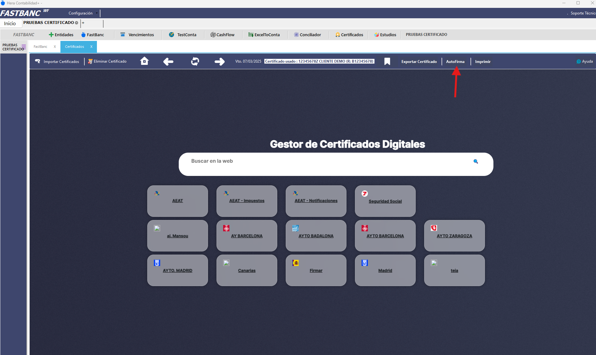Open the Seguridad Social tile
The image size is (596, 355).
pos(385,201)
